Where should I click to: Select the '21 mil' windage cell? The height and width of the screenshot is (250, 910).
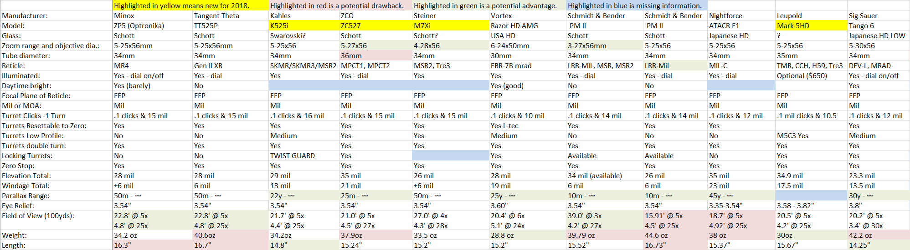point(375,185)
